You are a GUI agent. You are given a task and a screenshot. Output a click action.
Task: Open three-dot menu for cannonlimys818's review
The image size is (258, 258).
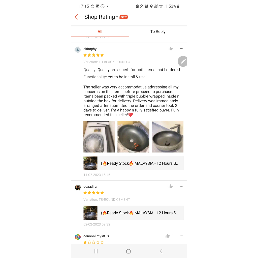pyautogui.click(x=181, y=236)
